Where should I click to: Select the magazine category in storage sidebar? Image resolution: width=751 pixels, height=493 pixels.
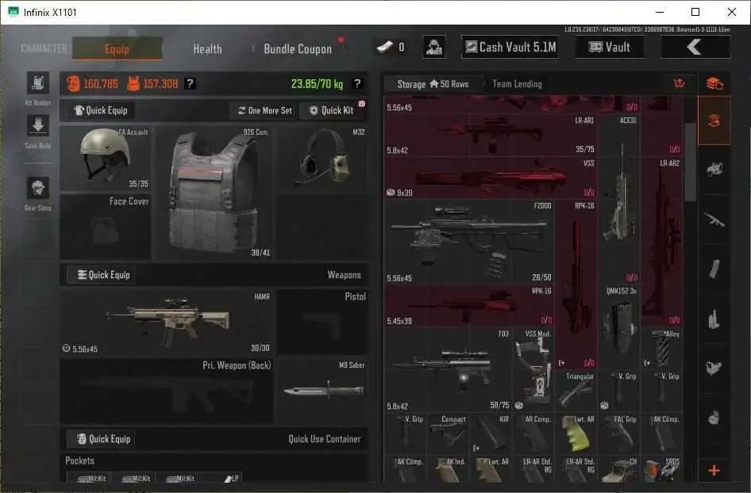tap(714, 269)
